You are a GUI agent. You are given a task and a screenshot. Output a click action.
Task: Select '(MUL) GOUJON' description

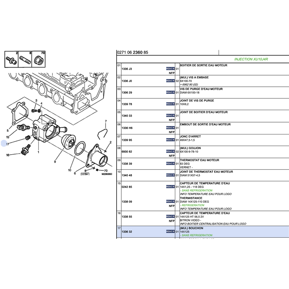pyautogui.click(x=190, y=148)
